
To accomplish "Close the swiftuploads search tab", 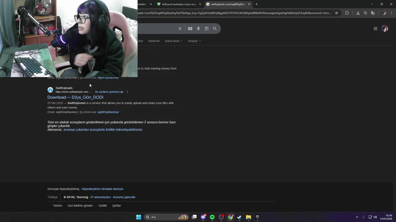I will coord(249,4).
